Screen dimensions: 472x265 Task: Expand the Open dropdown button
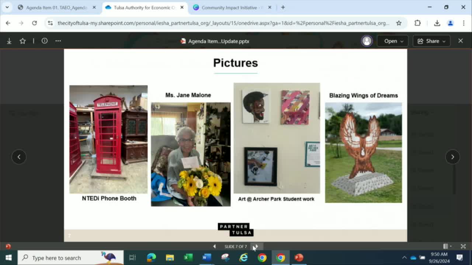coord(393,41)
